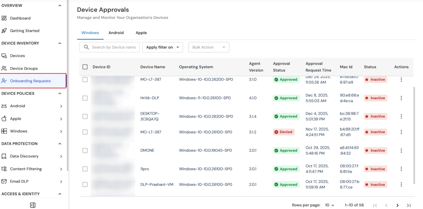This screenshot has height=209, width=423.
Task: Go to the next page of results
Action: [398, 205]
